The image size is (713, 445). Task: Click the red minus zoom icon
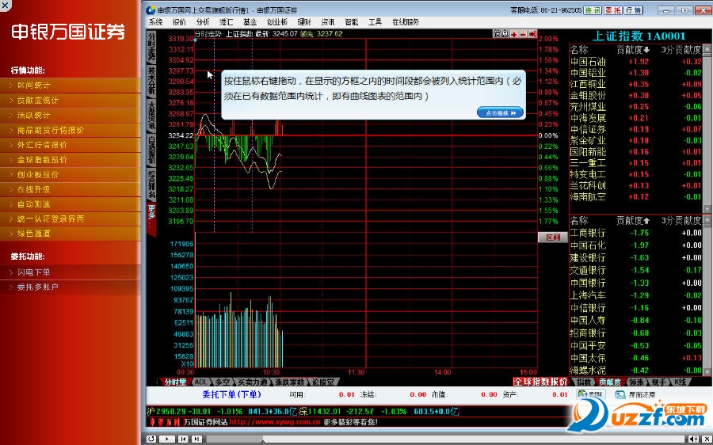(523, 33)
